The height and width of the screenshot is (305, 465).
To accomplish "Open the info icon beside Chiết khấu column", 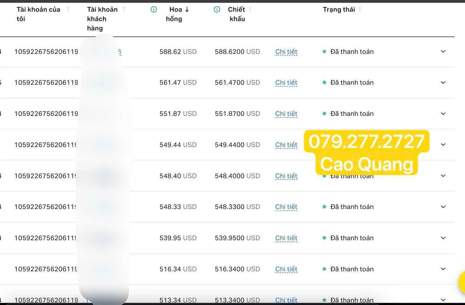I will click(x=217, y=9).
